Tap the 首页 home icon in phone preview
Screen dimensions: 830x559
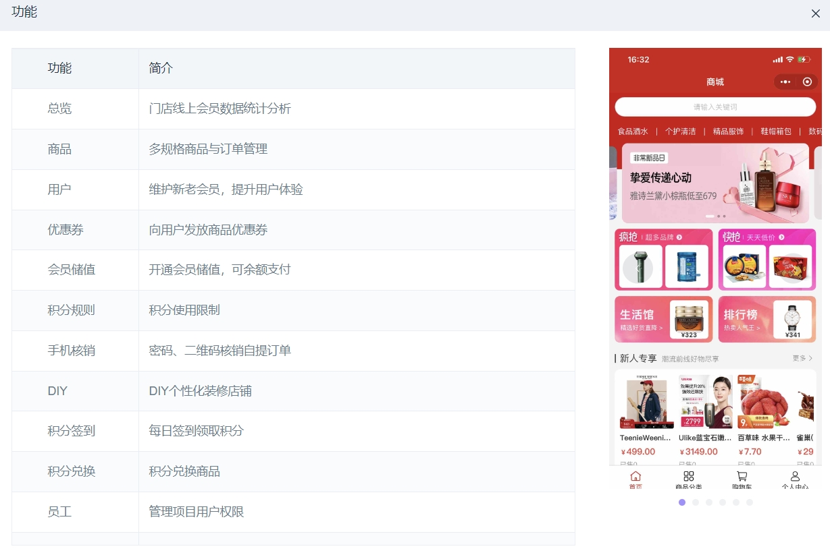[x=636, y=476]
